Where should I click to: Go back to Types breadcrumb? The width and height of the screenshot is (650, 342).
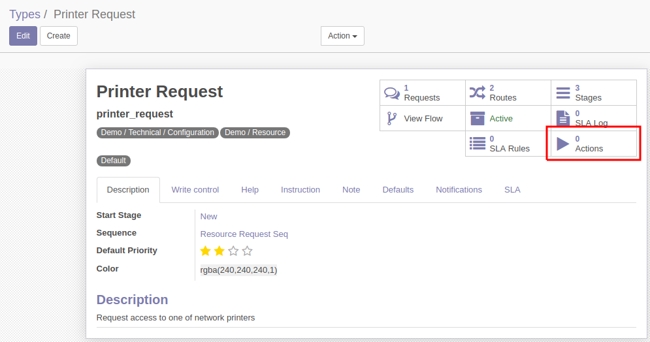(x=25, y=14)
